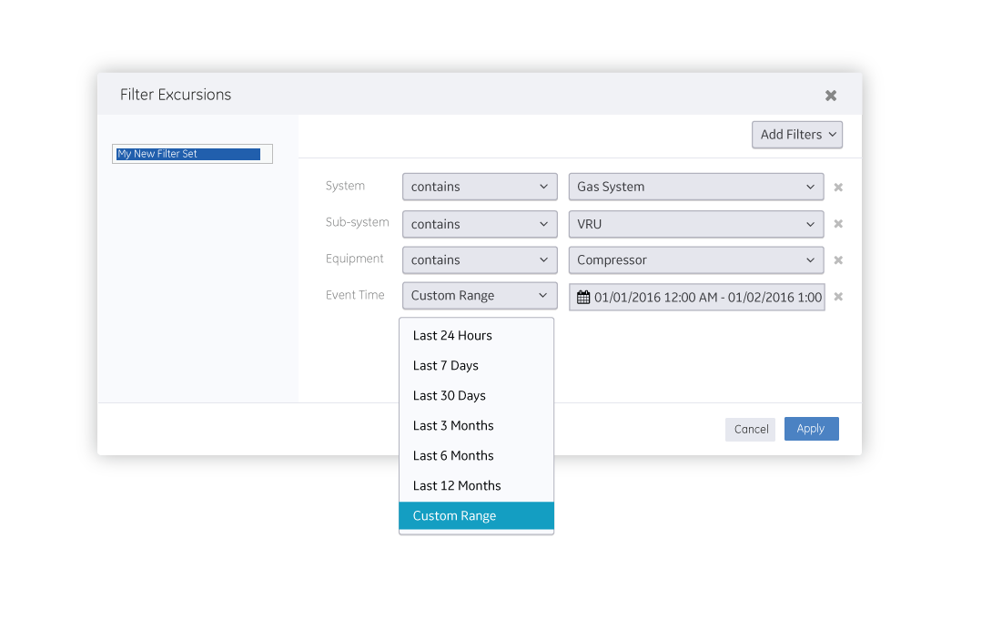Click the Sub-system filter label
This screenshot has width=1002, height=620.
(358, 222)
